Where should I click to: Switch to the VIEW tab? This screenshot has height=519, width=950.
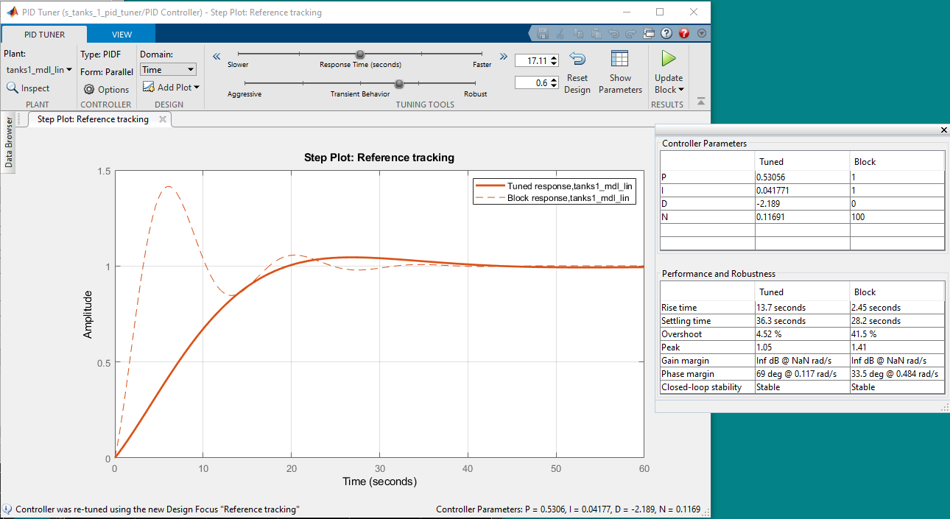click(x=122, y=35)
